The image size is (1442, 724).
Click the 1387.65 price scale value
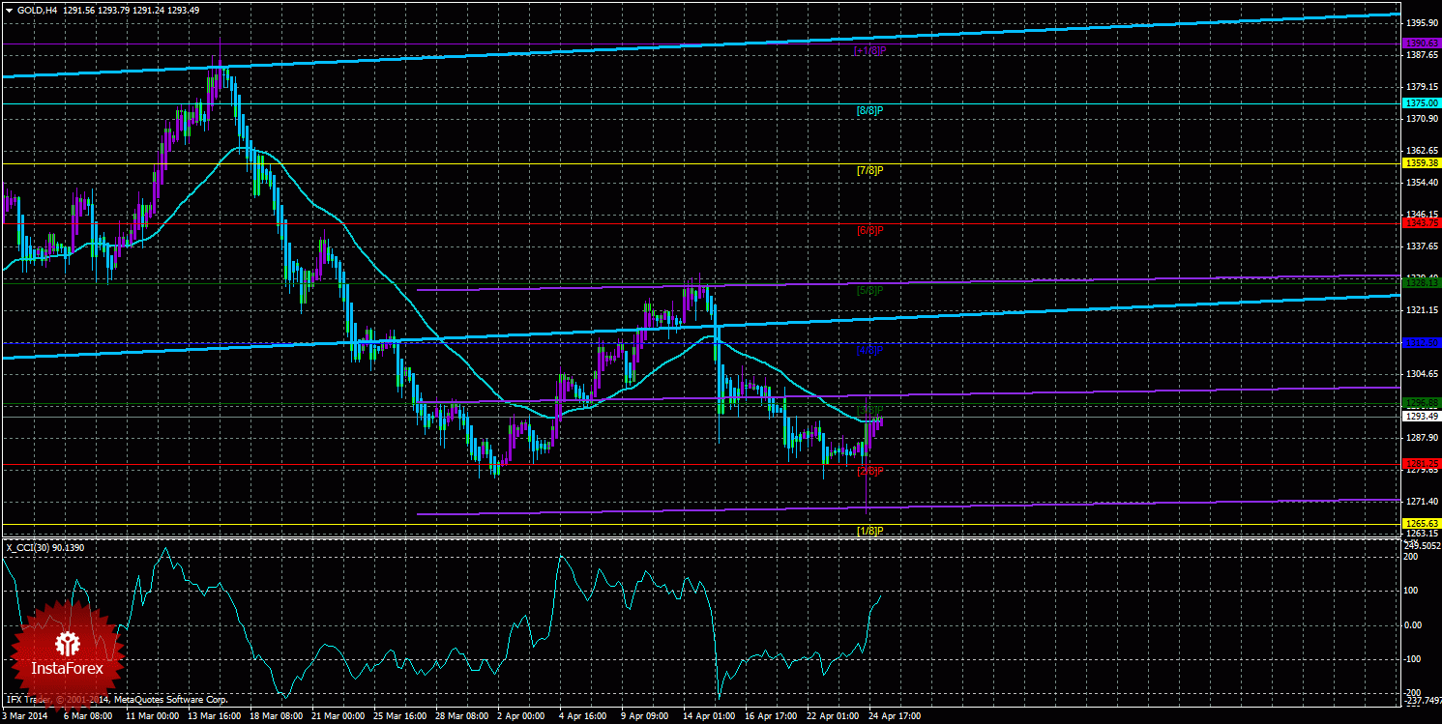[x=1421, y=55]
